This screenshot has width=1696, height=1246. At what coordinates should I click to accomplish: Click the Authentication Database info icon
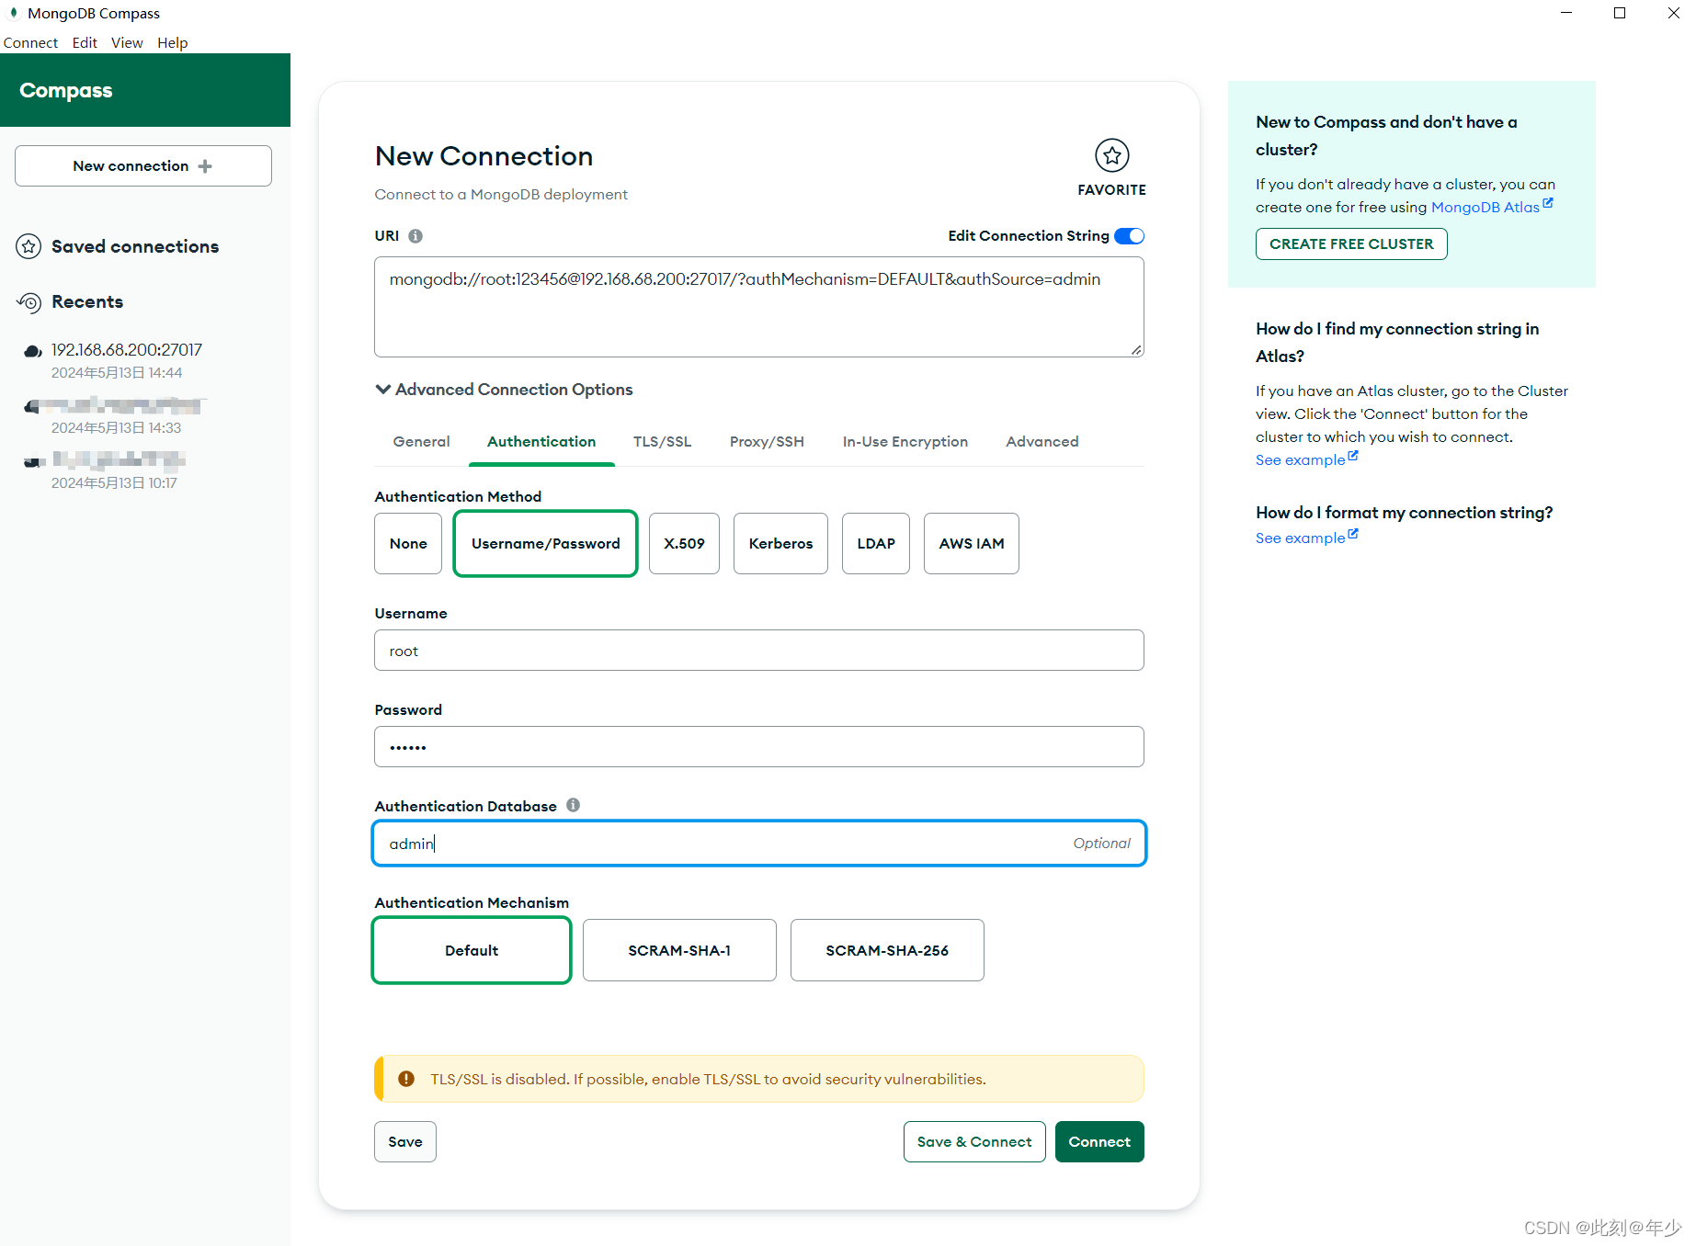[x=573, y=805]
